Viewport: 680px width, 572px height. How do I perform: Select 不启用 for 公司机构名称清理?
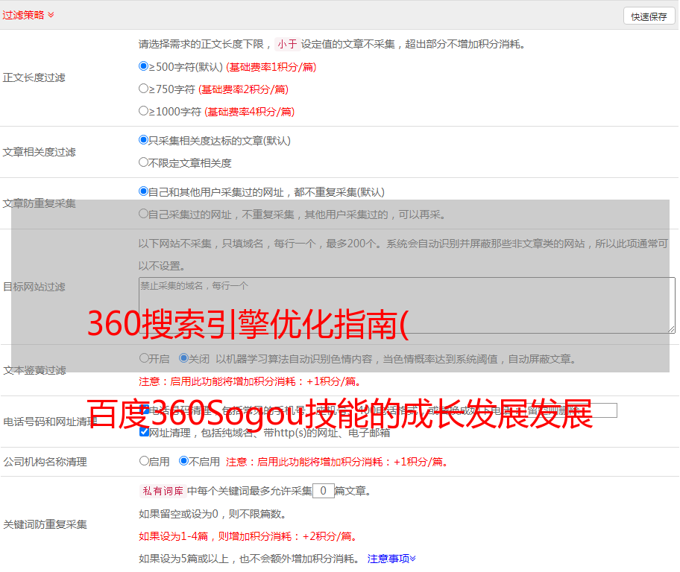183,460
